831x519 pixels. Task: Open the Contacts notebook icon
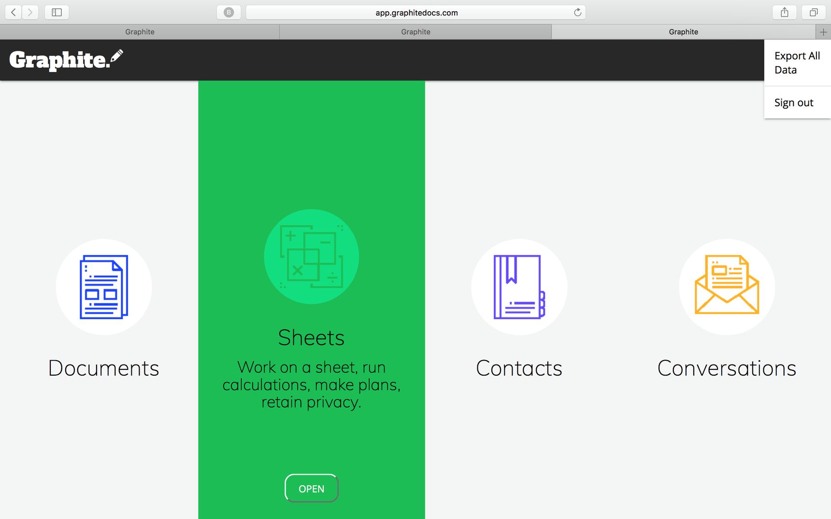pos(519,287)
